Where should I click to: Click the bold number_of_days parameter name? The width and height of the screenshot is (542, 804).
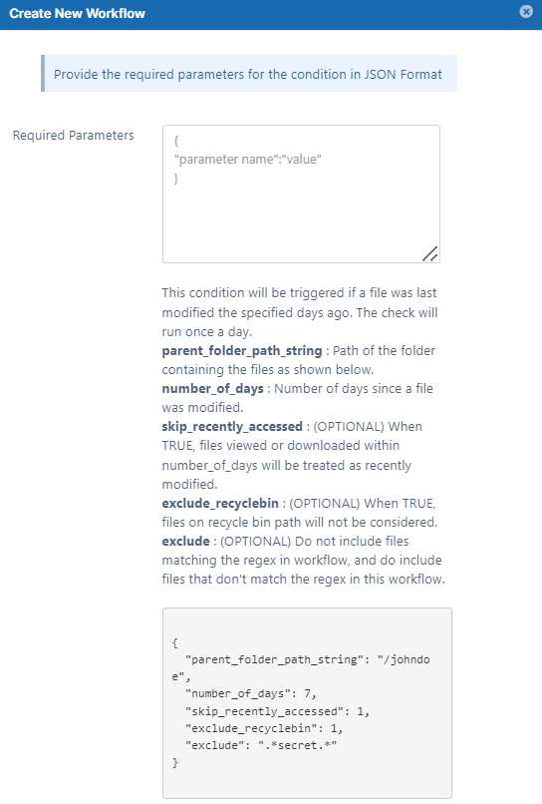pos(212,389)
